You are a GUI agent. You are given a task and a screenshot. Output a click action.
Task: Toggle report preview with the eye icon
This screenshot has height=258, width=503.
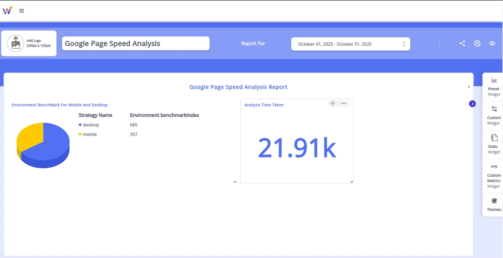pyautogui.click(x=492, y=44)
